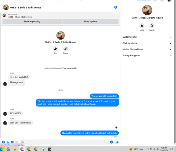This screenshot has width=176, height=152.
Task: Show hidden system tray icons
Action: pyautogui.click(x=147, y=149)
